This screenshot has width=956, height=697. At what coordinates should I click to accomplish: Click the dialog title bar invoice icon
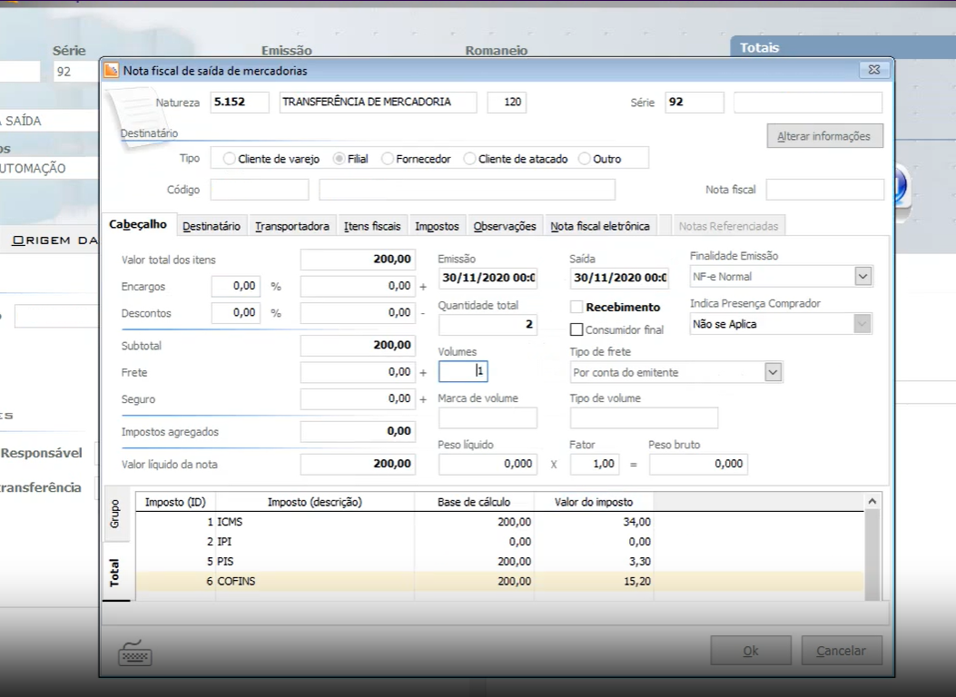112,70
